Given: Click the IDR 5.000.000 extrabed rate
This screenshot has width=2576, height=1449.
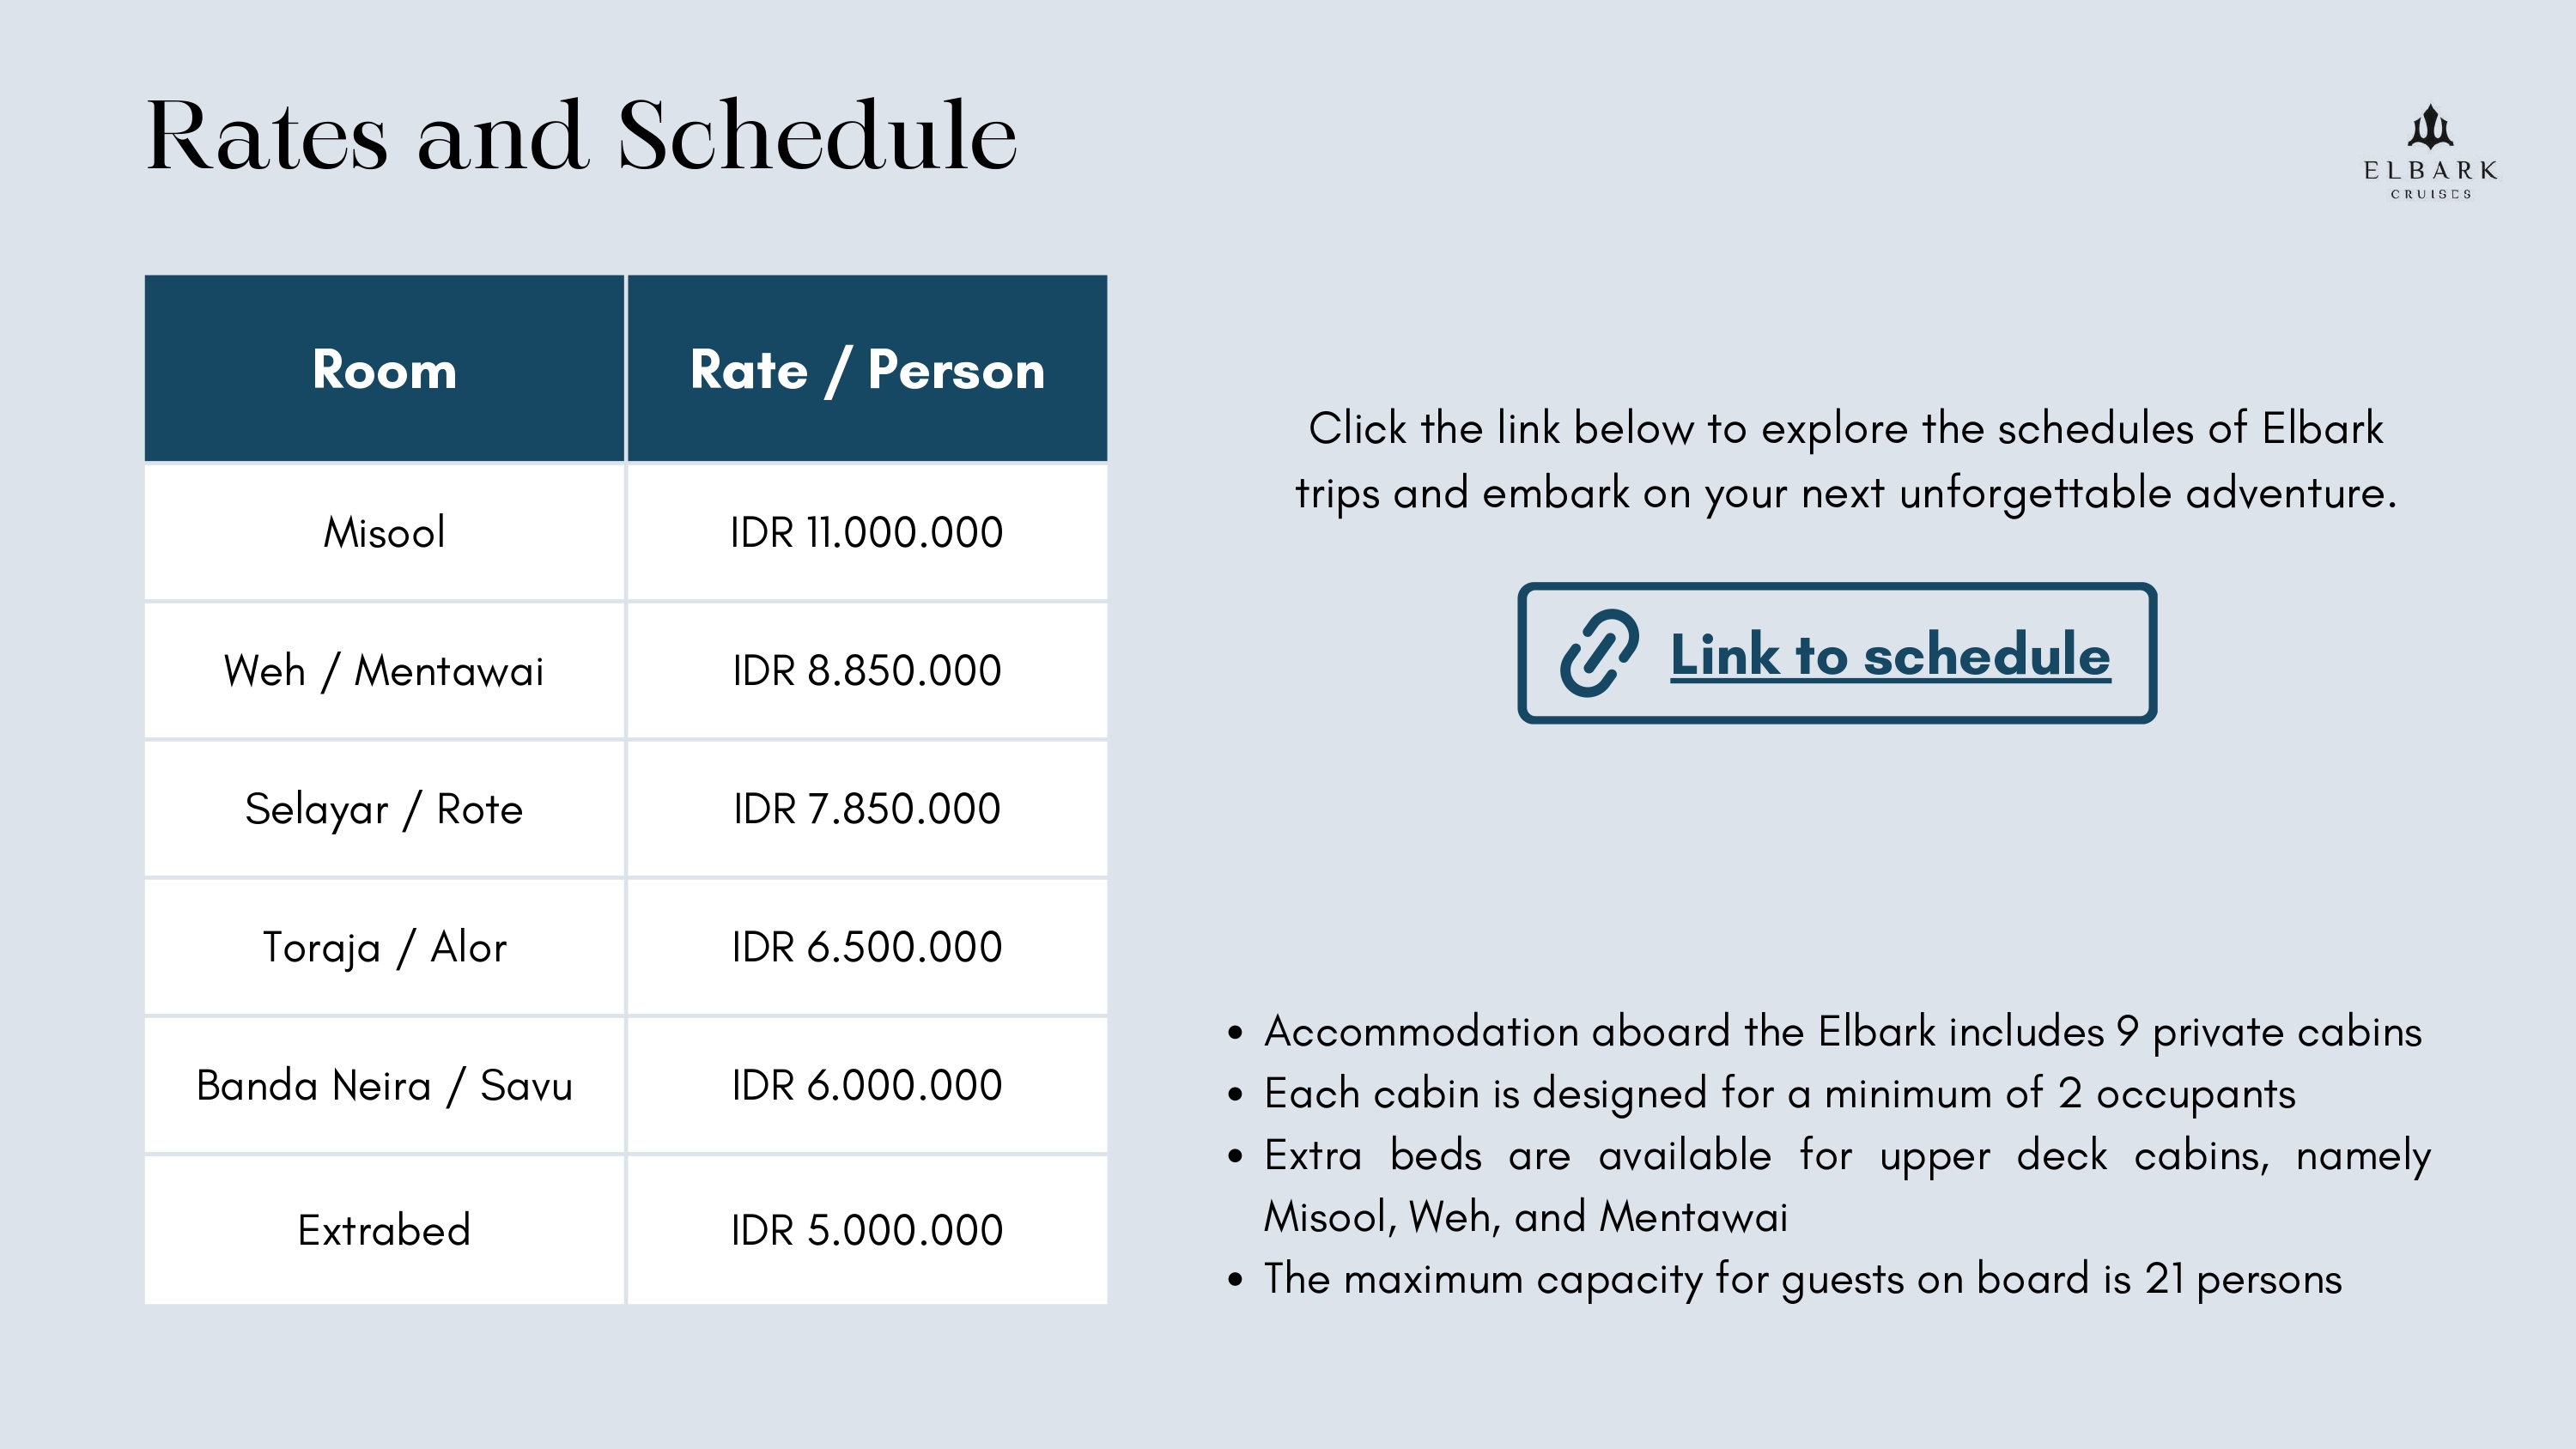Looking at the screenshot, I should pyautogui.click(x=867, y=1230).
